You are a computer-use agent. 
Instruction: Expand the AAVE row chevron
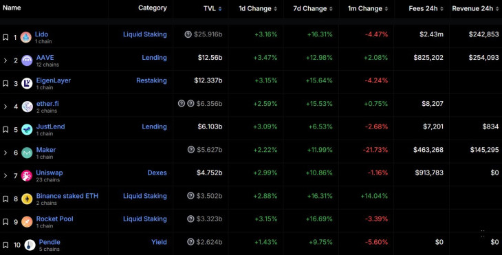5,60
